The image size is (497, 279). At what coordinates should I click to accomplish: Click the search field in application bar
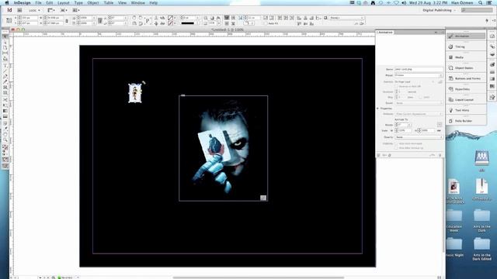coord(477,10)
